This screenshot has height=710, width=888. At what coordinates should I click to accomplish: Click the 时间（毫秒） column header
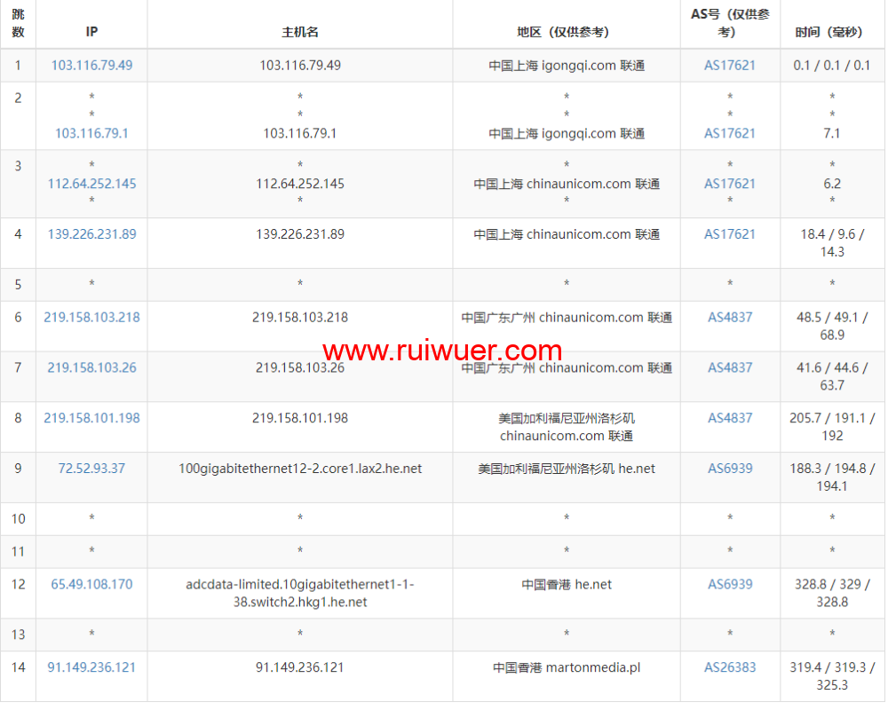[x=832, y=32]
